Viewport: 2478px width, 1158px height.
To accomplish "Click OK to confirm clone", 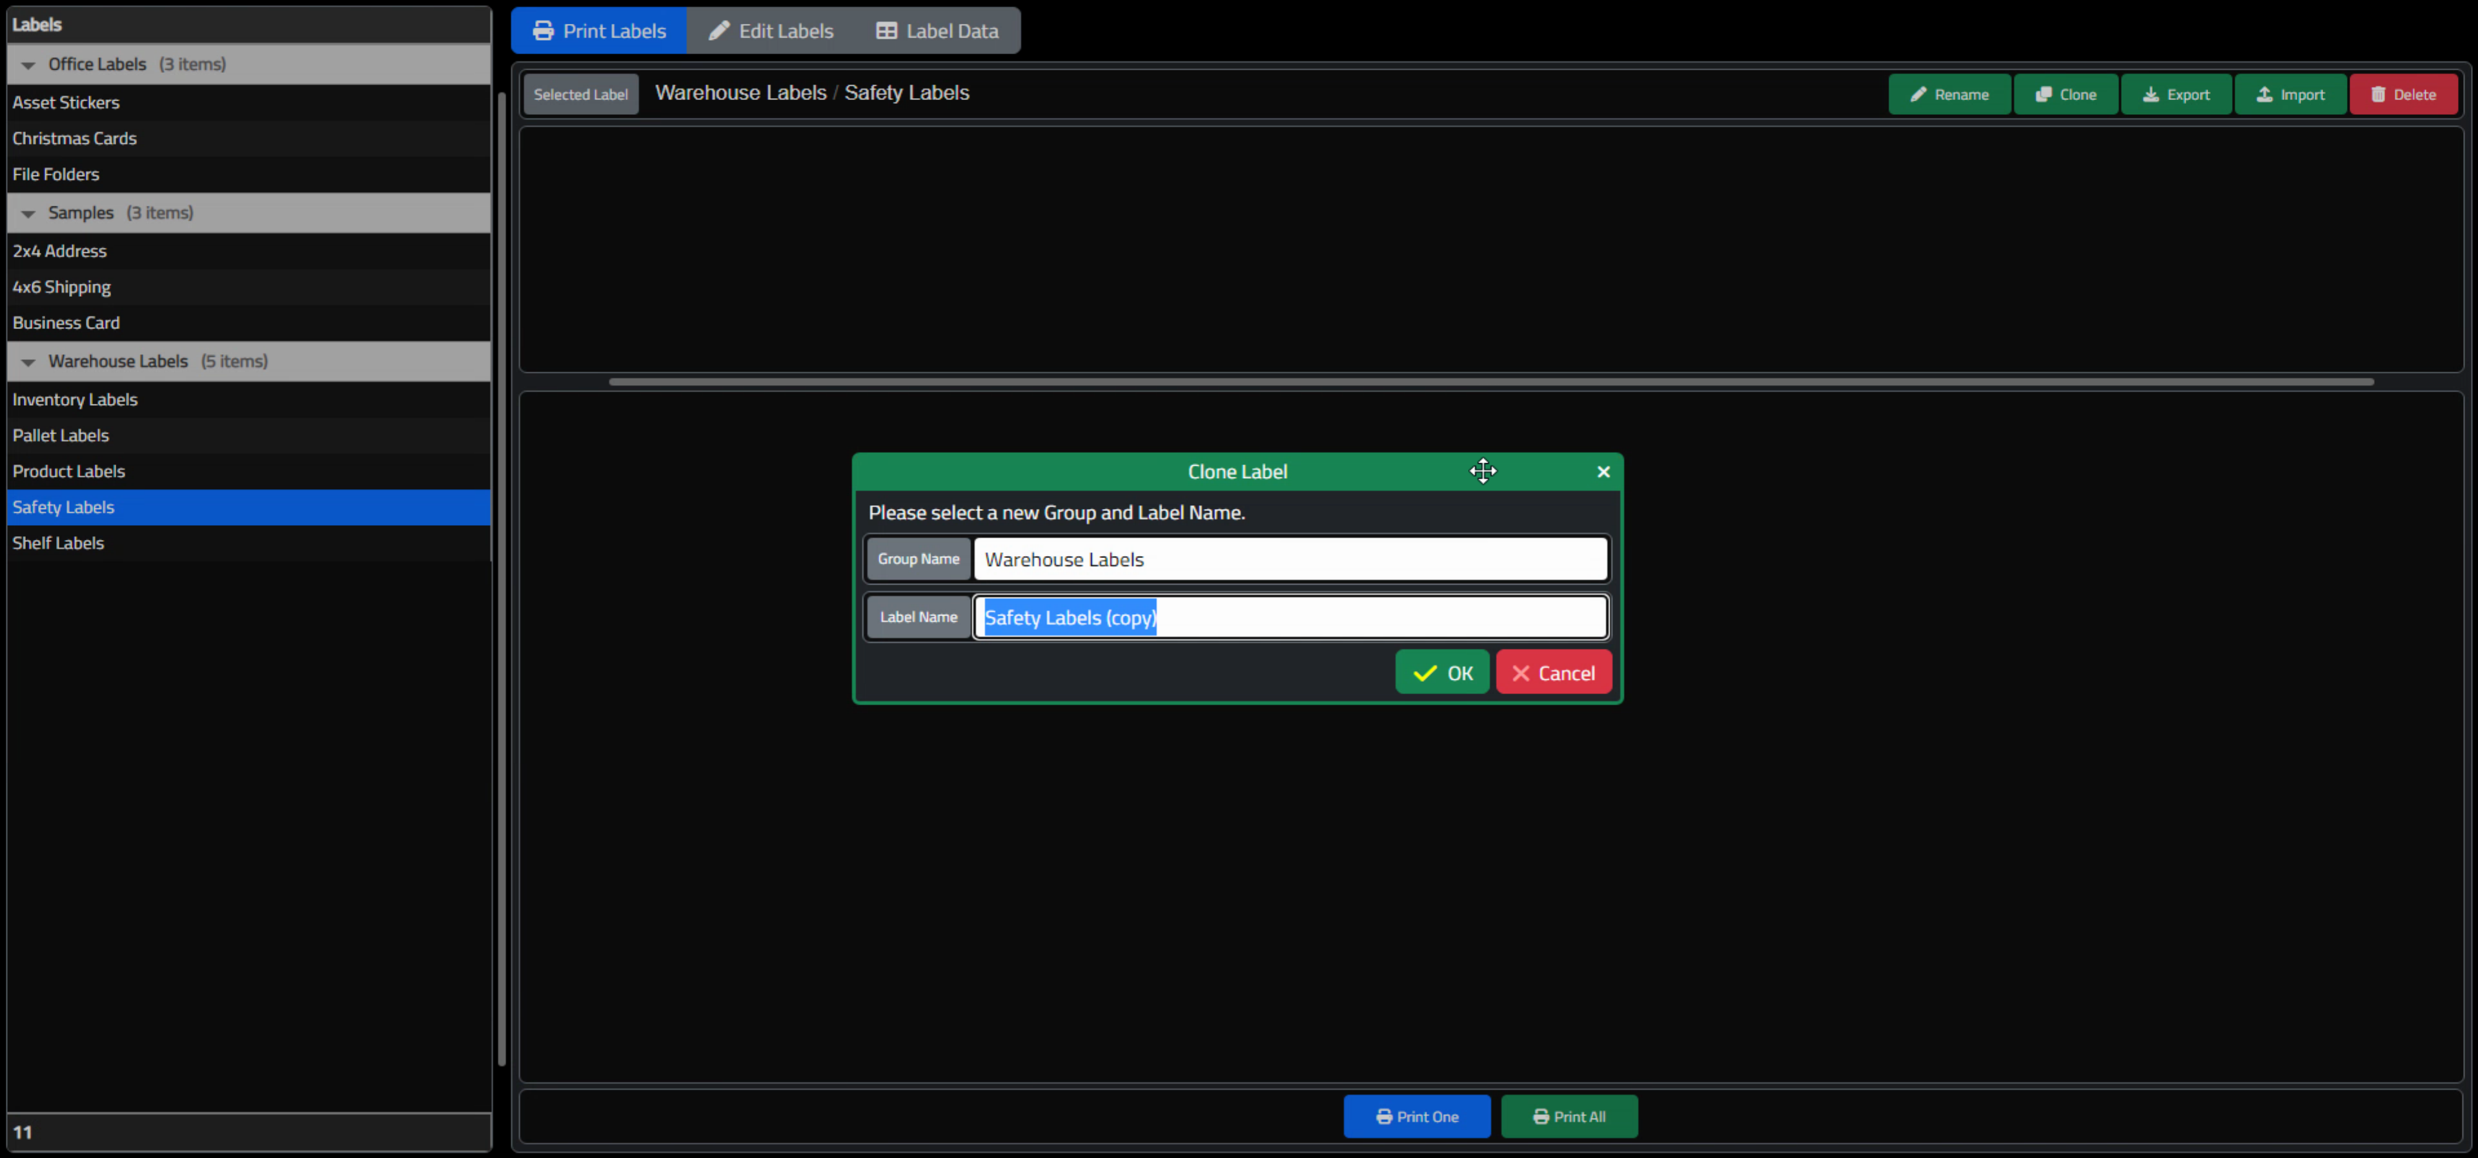I will point(1441,673).
